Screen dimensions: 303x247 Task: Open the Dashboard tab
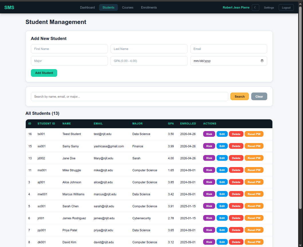click(x=87, y=7)
